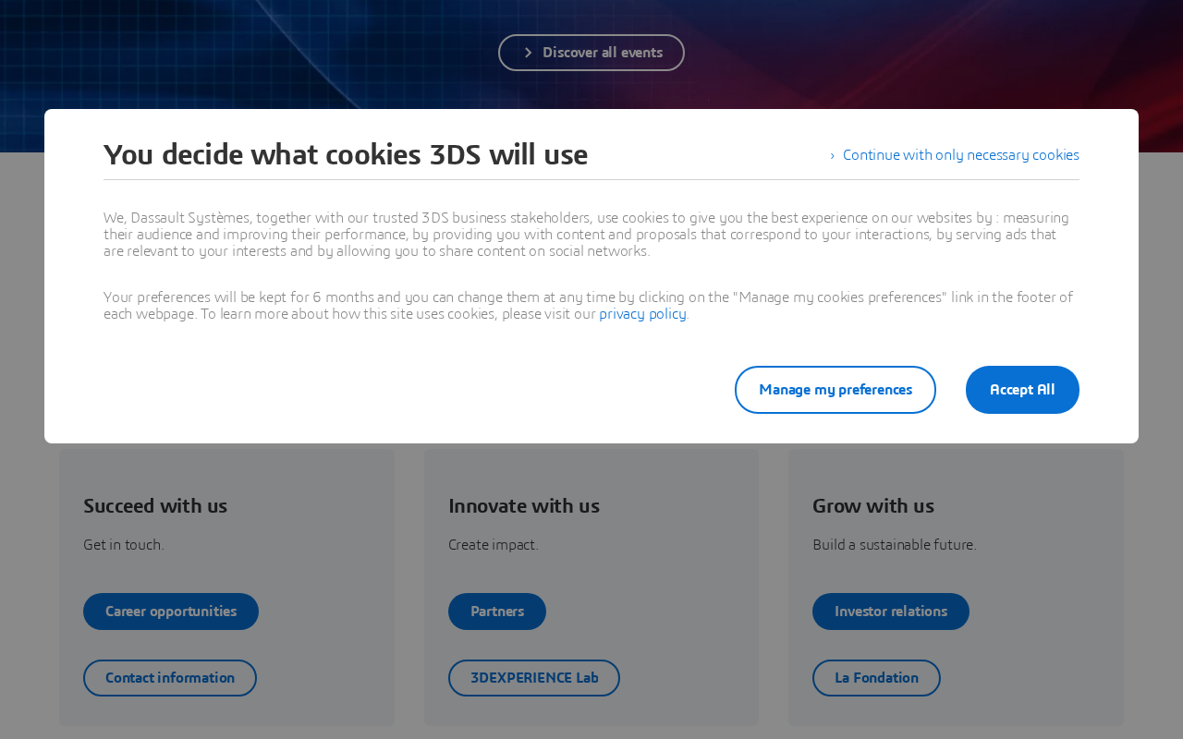Click the Get in touch text
The width and height of the screenshot is (1183, 739).
pos(124,545)
